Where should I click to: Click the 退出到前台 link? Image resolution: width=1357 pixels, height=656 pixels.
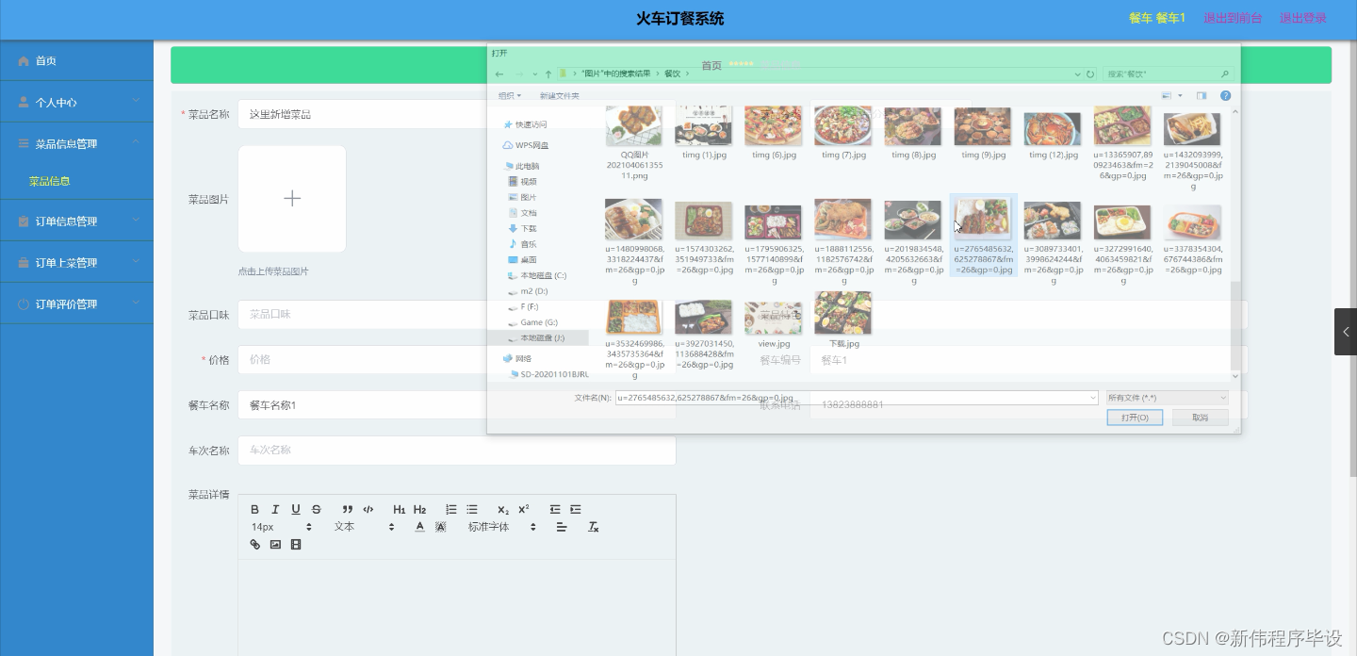pyautogui.click(x=1233, y=18)
